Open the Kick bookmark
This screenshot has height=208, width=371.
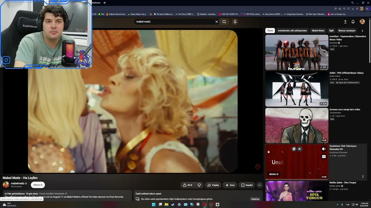point(101,14)
